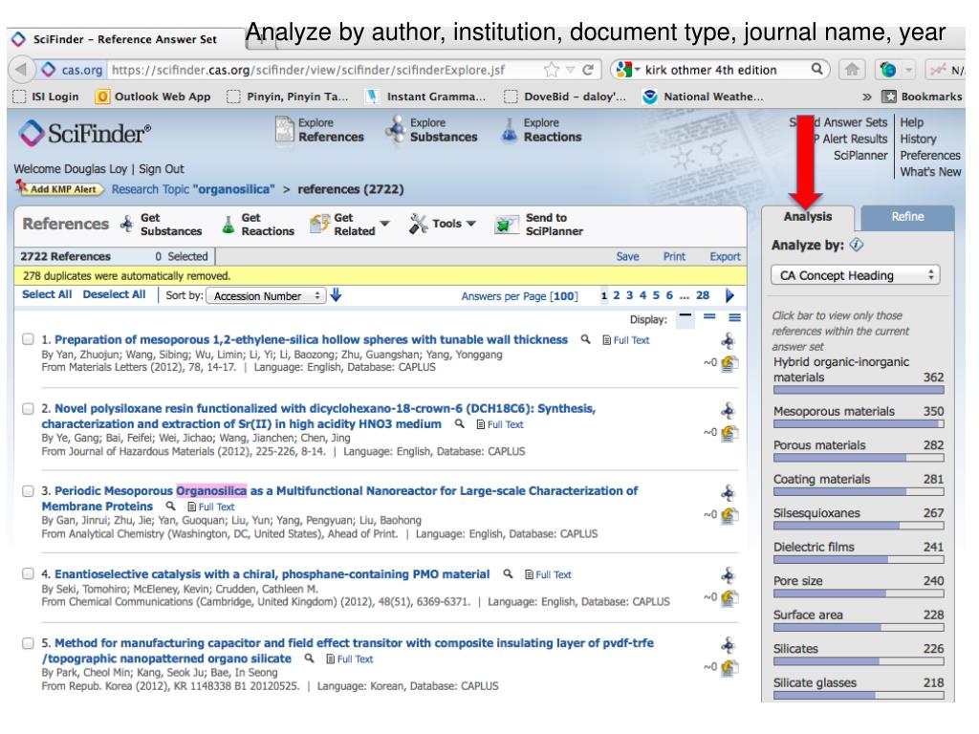Screen dimensions: 979x734
Task: Switch to the Refine tab
Action: pyautogui.click(x=907, y=217)
